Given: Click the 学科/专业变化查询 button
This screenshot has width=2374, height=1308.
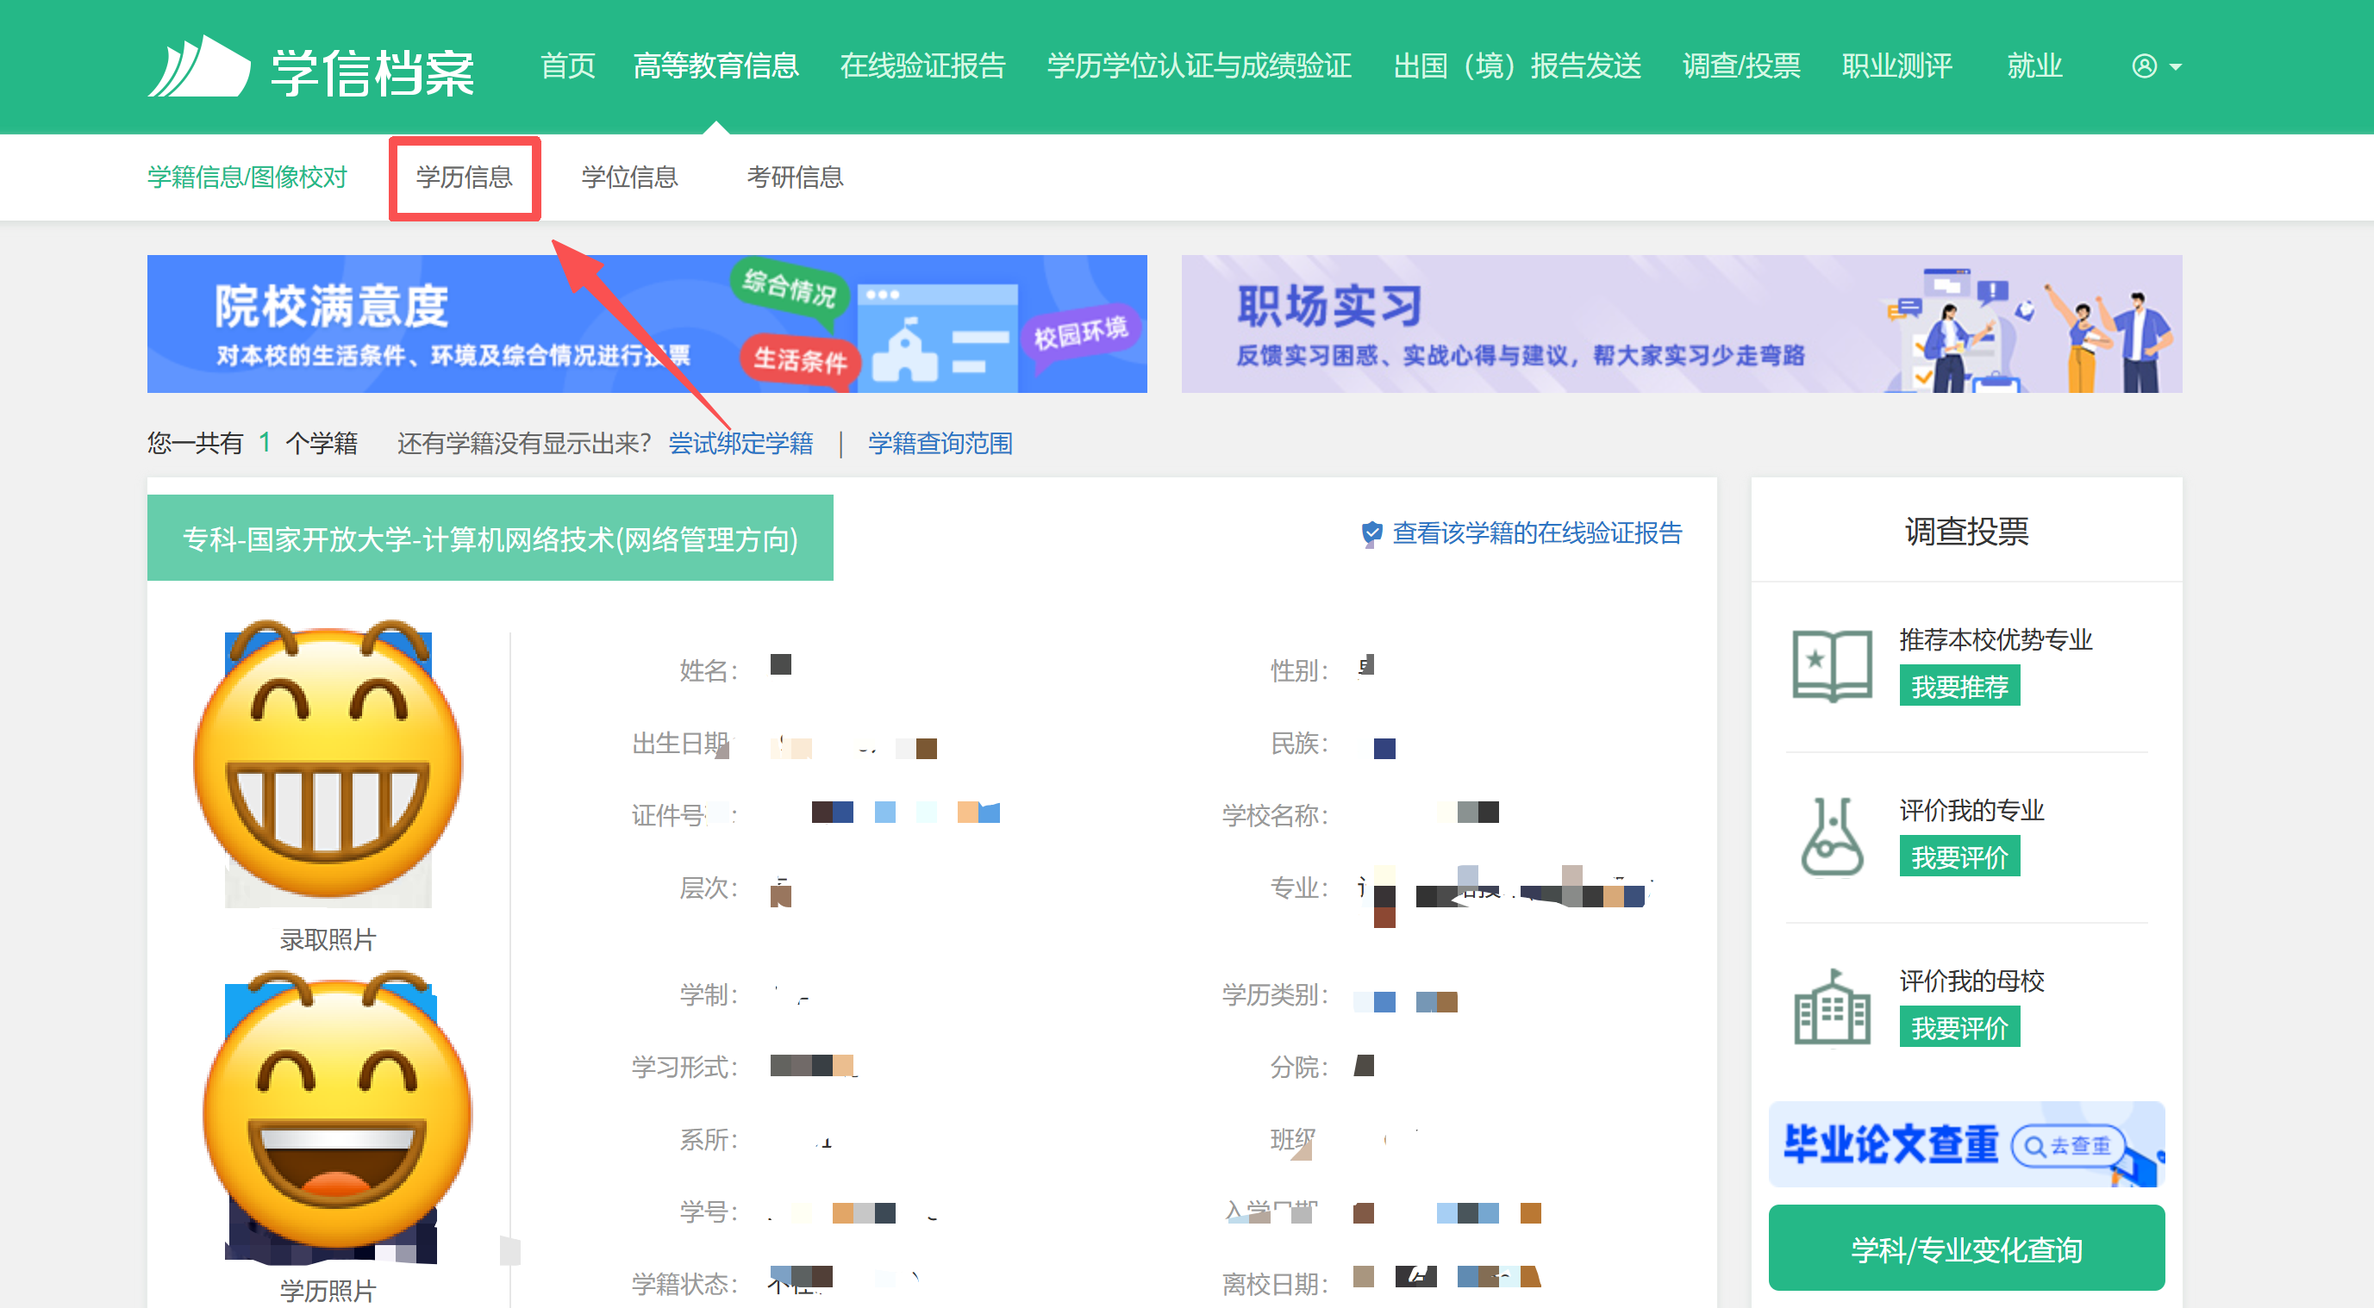Looking at the screenshot, I should (1965, 1249).
